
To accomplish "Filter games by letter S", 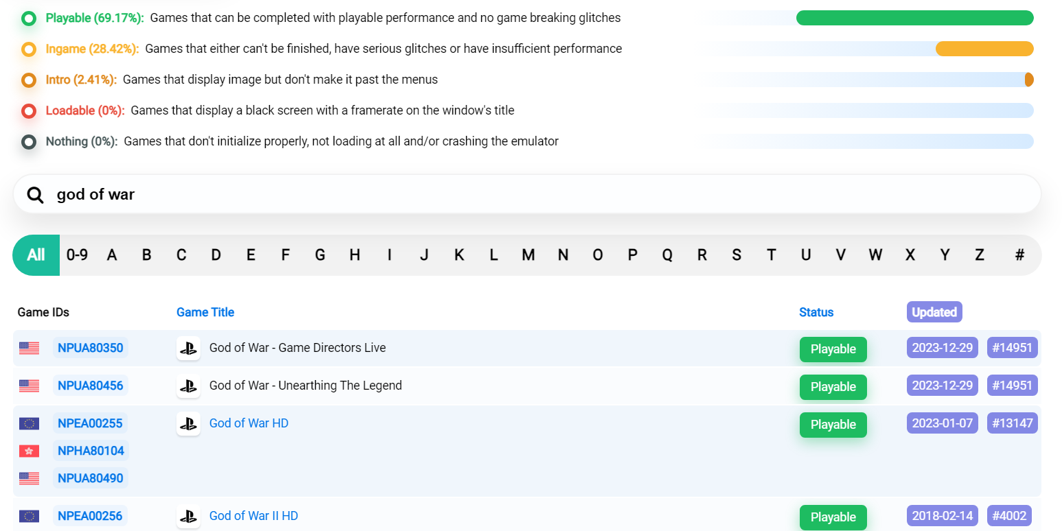I will coord(737,255).
